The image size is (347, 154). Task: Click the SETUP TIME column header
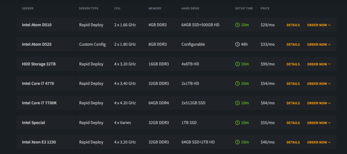244,8
